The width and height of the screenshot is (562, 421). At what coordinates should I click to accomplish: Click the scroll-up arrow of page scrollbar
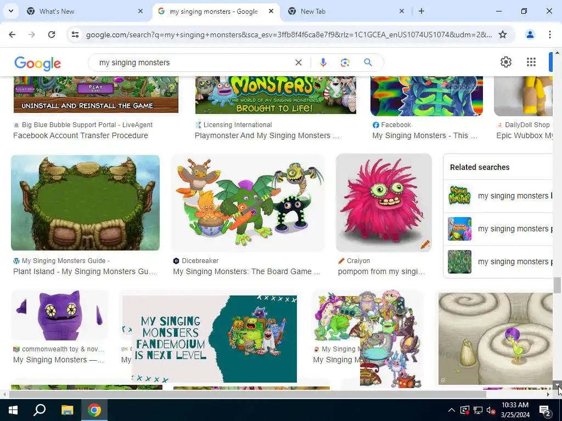[557, 52]
